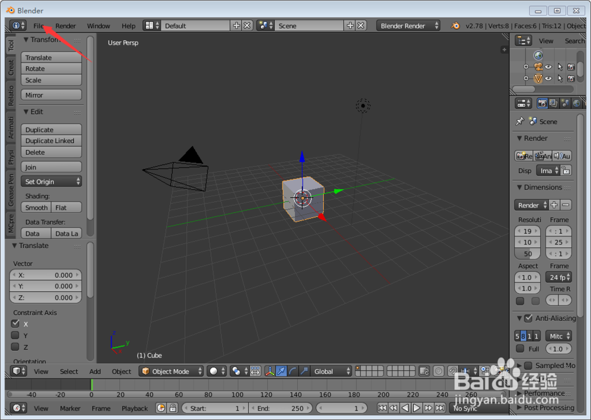Select the Scale manipulator icon
Screen dimensions: 591x420
pyautogui.click(x=304, y=371)
